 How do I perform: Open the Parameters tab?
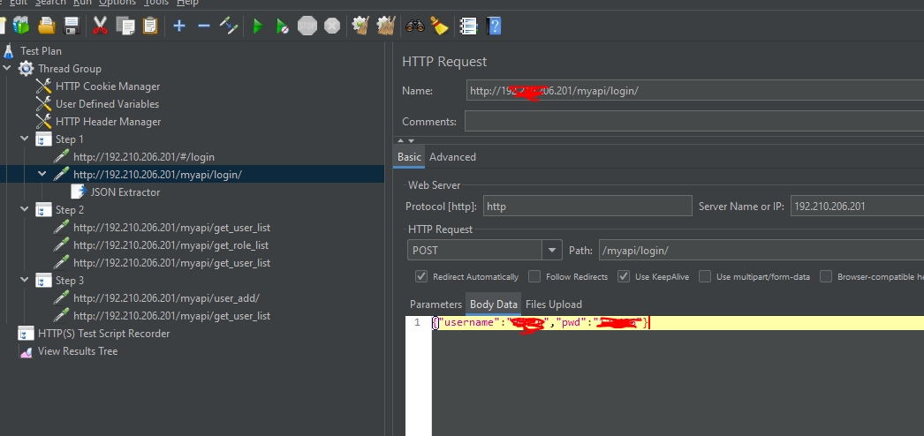pos(435,304)
